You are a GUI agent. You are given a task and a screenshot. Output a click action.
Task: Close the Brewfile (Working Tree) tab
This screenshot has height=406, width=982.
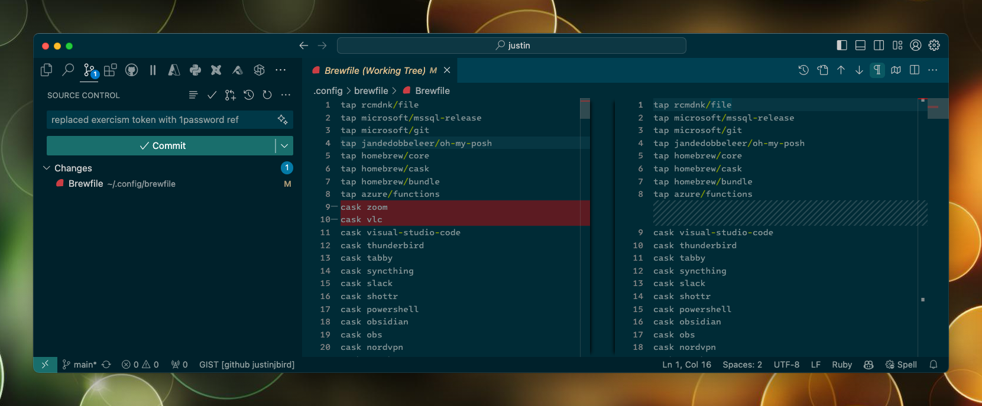coord(447,70)
